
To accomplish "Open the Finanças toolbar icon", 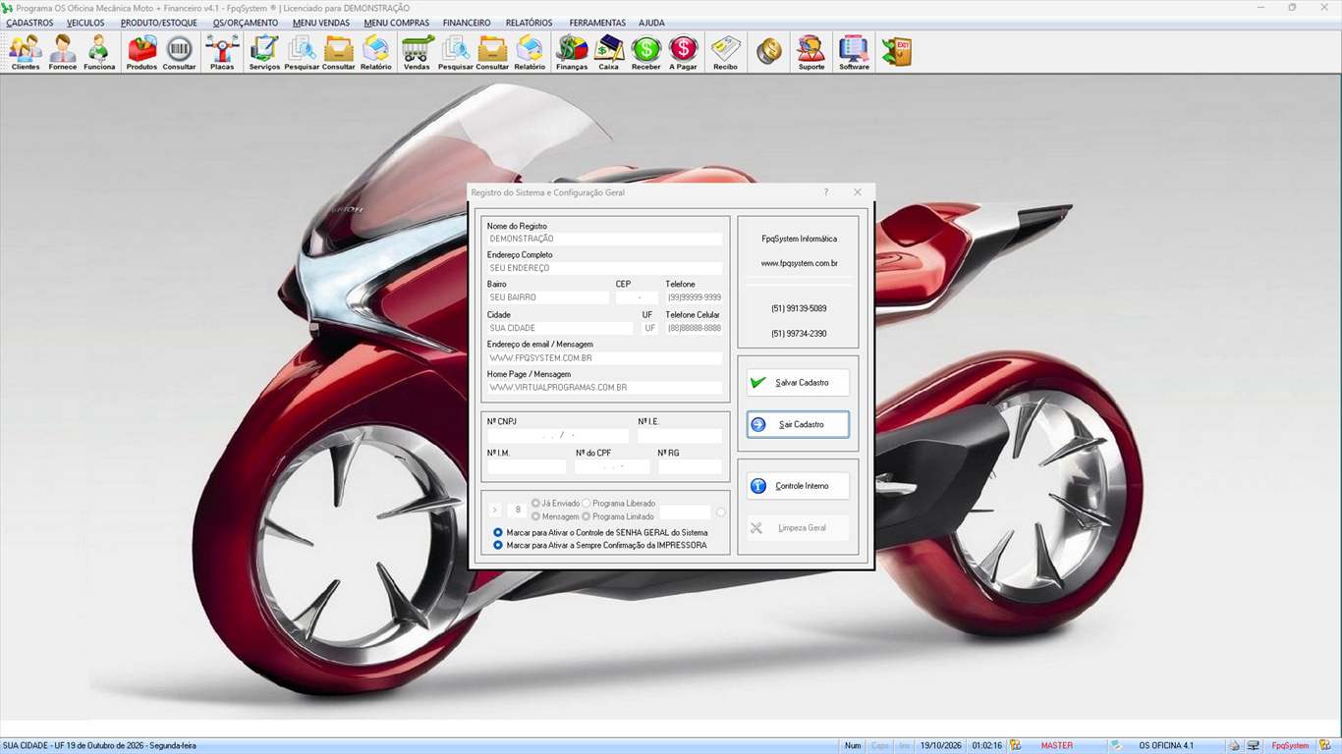I will 572,52.
